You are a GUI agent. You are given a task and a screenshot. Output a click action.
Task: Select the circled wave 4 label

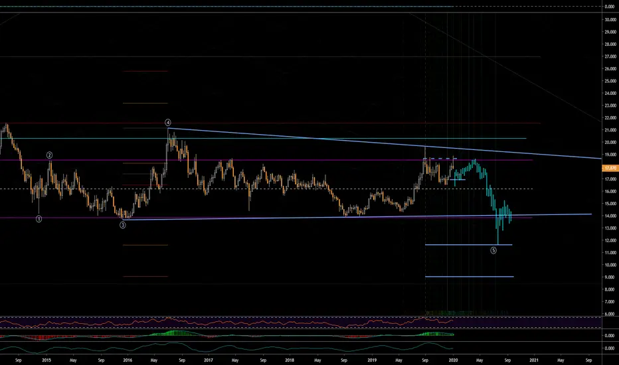click(x=168, y=122)
